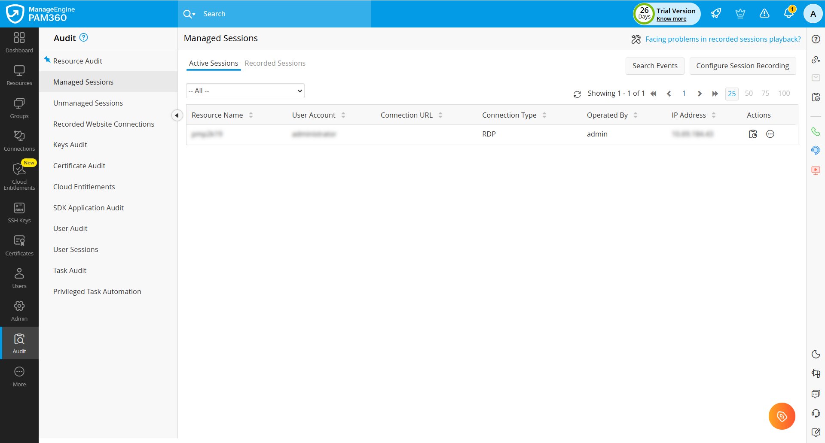Refresh the sessions list
The width and height of the screenshot is (825, 443).
coord(577,94)
